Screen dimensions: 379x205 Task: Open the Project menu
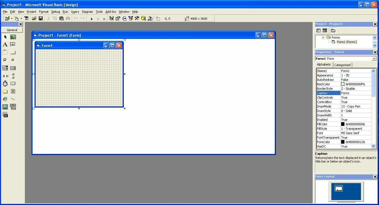click(x=31, y=12)
